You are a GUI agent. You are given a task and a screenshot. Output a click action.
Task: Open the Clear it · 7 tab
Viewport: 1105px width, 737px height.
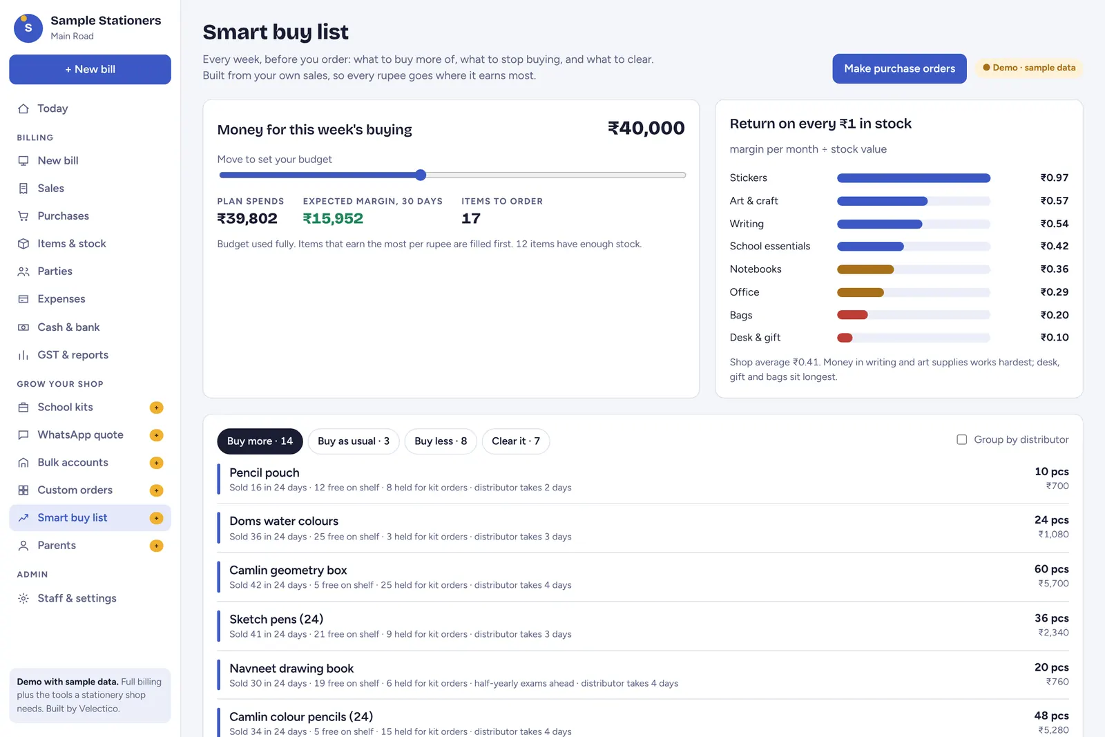pos(516,441)
